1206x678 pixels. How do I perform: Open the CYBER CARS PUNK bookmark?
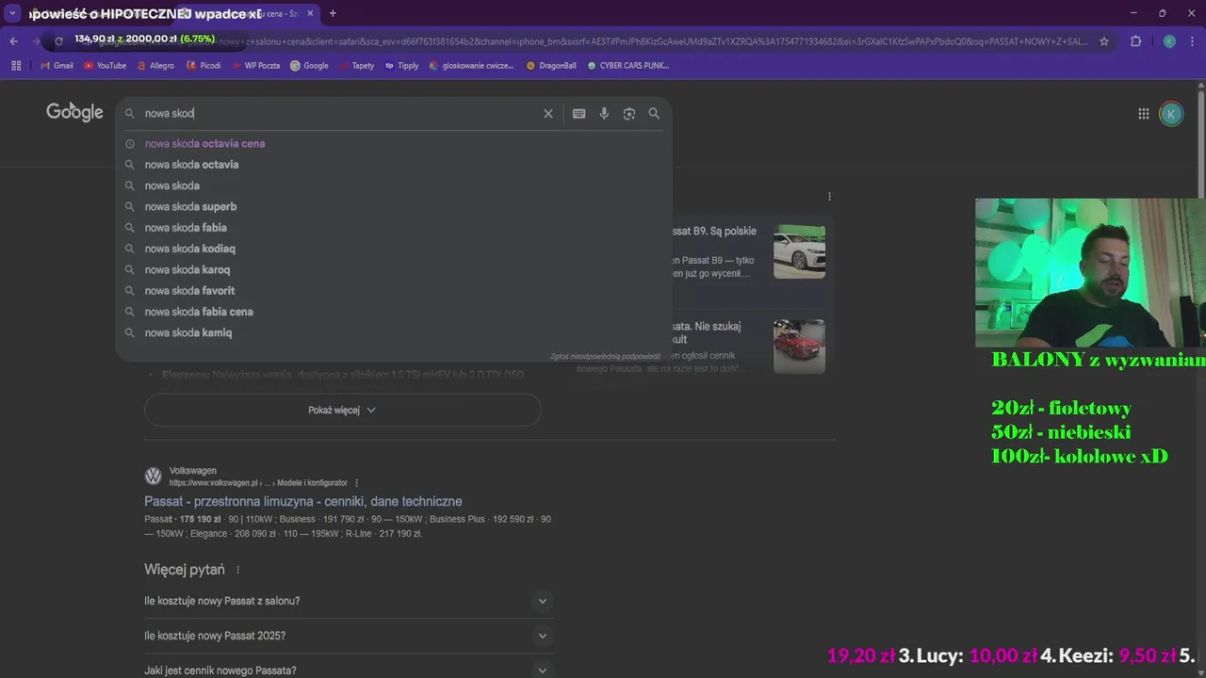coord(627,66)
